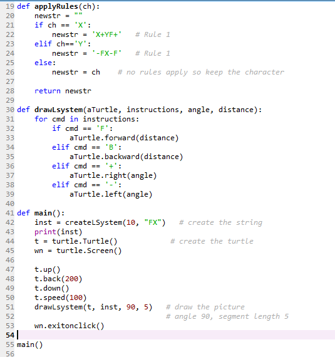Click on t.speed(100) line
The height and width of the screenshot is (357, 335).
(x=61, y=297)
